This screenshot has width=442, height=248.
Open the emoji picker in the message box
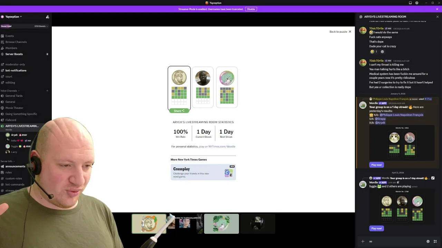[428, 241]
